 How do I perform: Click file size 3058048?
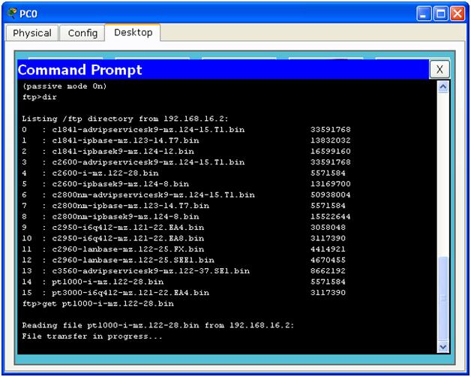pos(328,228)
